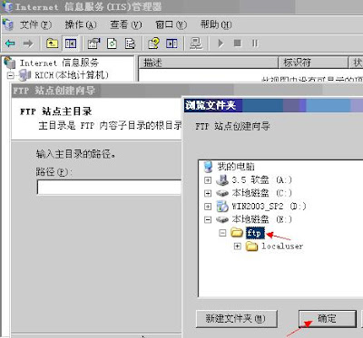Select the ftp folder
363x338 pixels.
(x=255, y=233)
